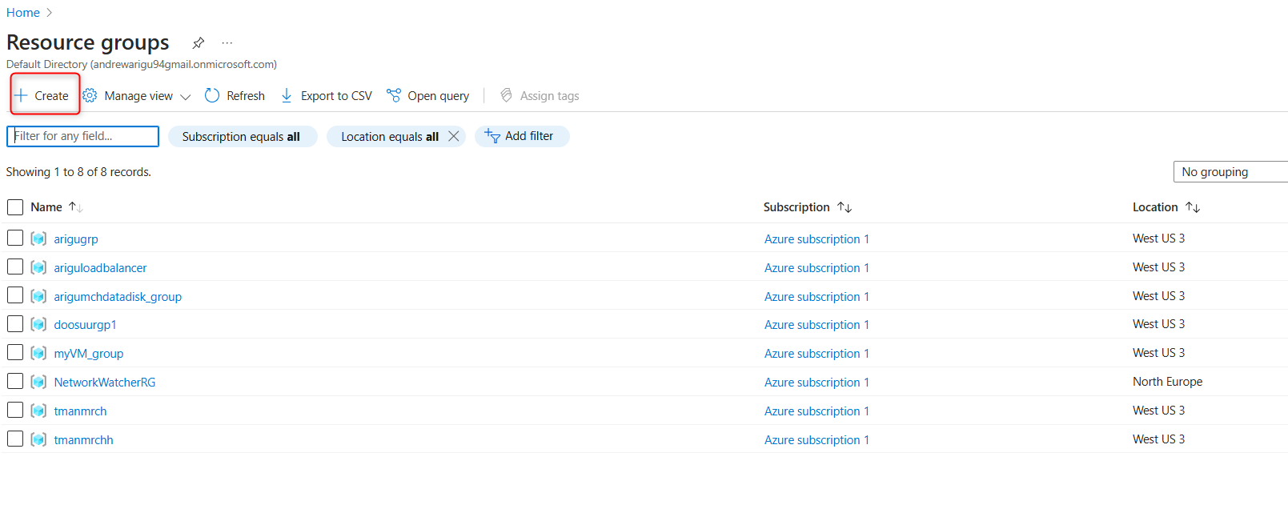Export the list to CSV
The height and width of the screenshot is (525, 1288).
coord(326,96)
